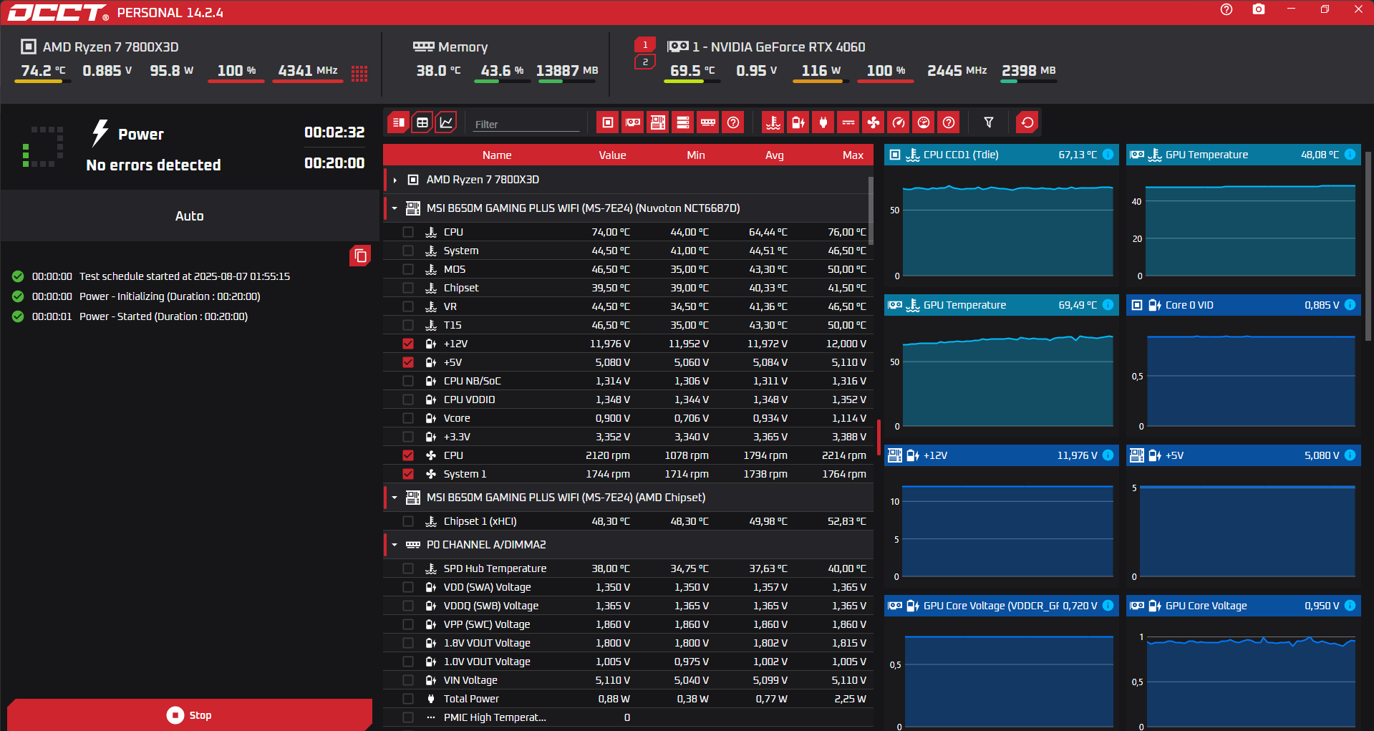Show info for CPU CCD1 (Tdie) graph
Screen dimensions: 1374x731
1108,155
